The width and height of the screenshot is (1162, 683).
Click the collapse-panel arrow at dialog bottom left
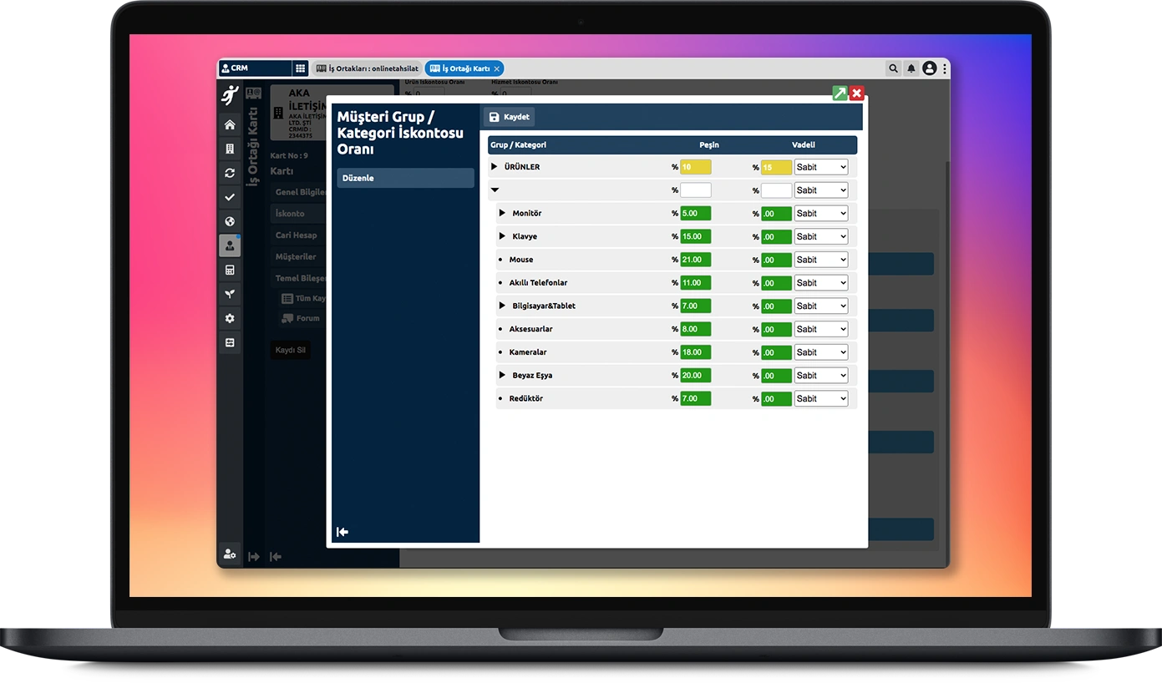click(x=342, y=532)
